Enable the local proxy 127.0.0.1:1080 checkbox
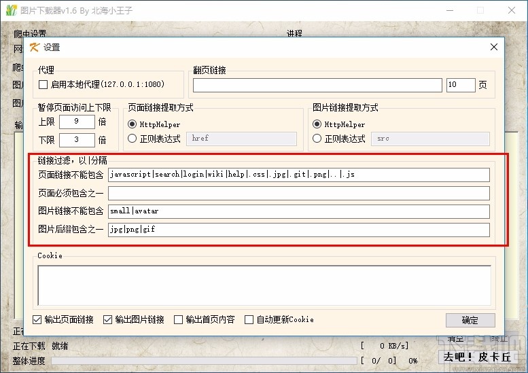528x373 pixels. (x=43, y=84)
